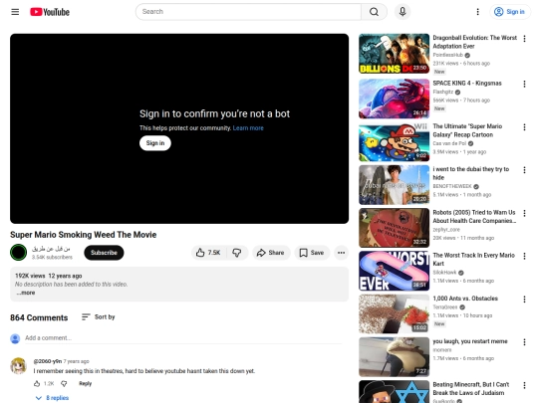The width and height of the screenshot is (538, 403).
Task: Open the TerraGreen channel name
Action: point(445,307)
